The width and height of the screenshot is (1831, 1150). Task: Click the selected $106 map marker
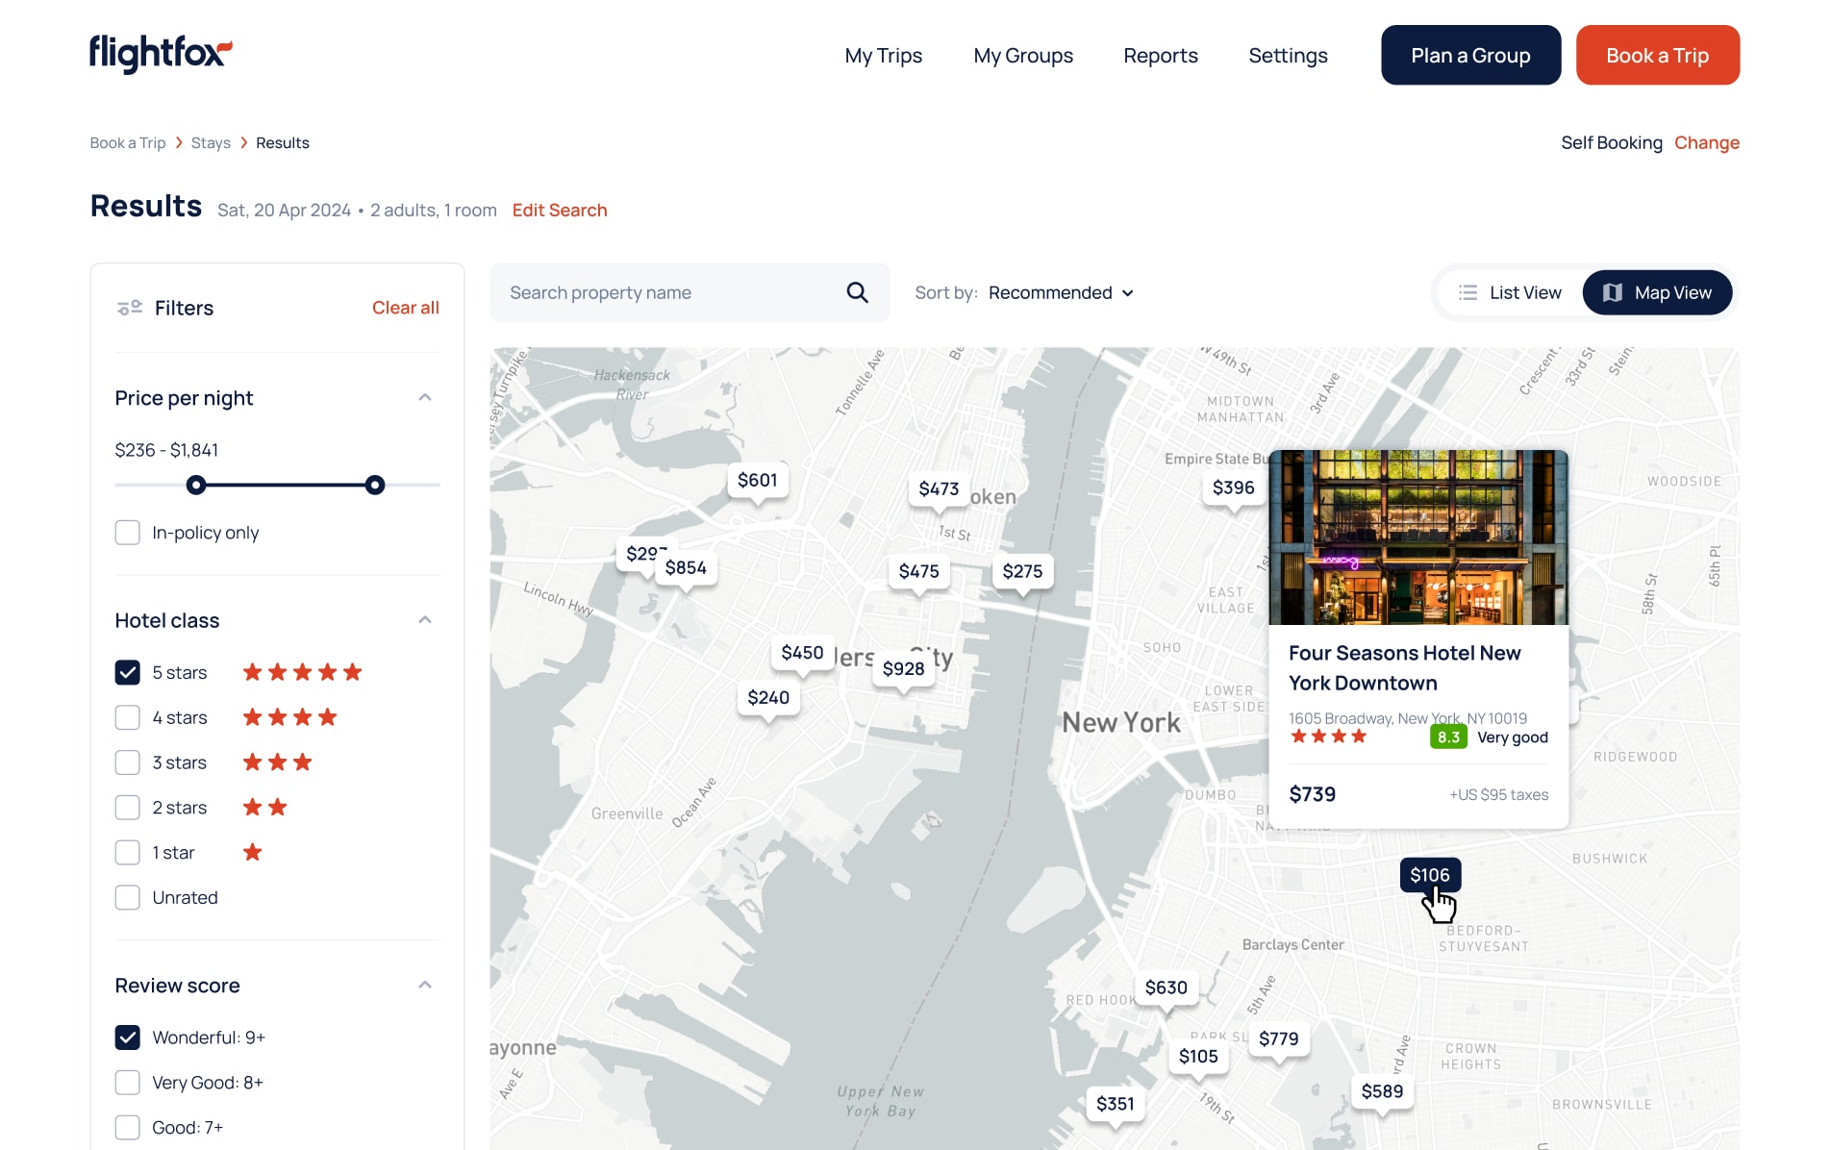point(1430,875)
